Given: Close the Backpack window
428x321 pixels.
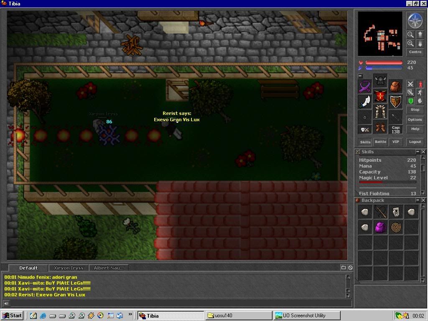Looking at the screenshot, I should tap(423, 200).
